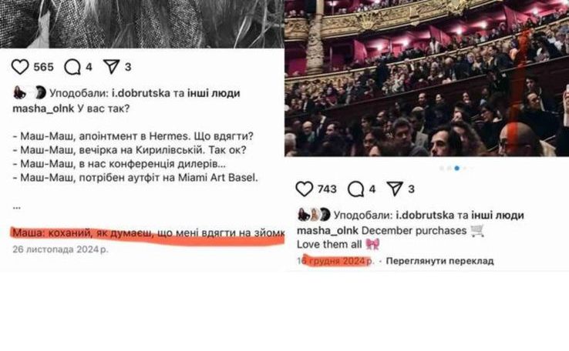Select the active carousel page dot
569x351 pixels.
(x=457, y=168)
